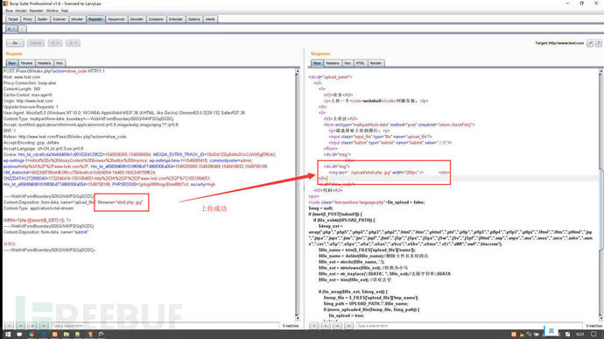Select the Response Render tab
604x339 pixels.
pyautogui.click(x=376, y=63)
